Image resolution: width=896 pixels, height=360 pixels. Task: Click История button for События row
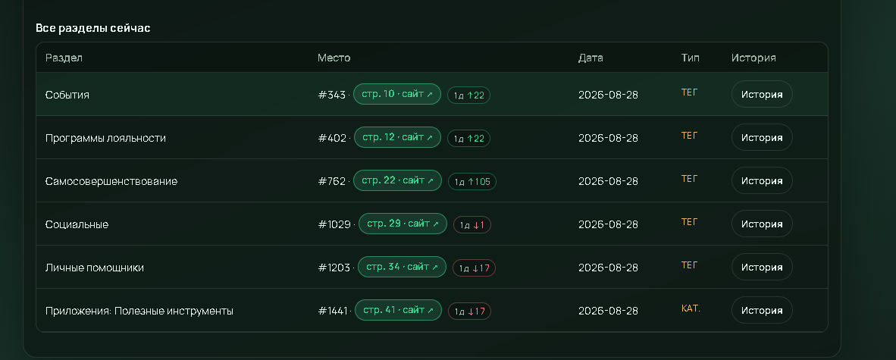pos(762,94)
